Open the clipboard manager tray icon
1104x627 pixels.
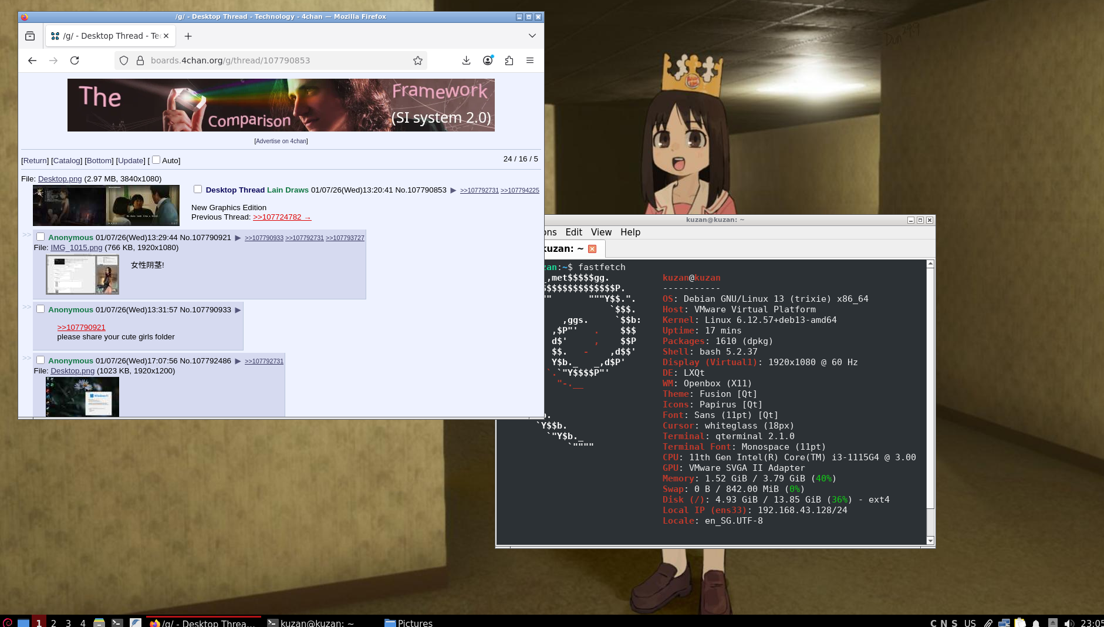click(x=1020, y=623)
